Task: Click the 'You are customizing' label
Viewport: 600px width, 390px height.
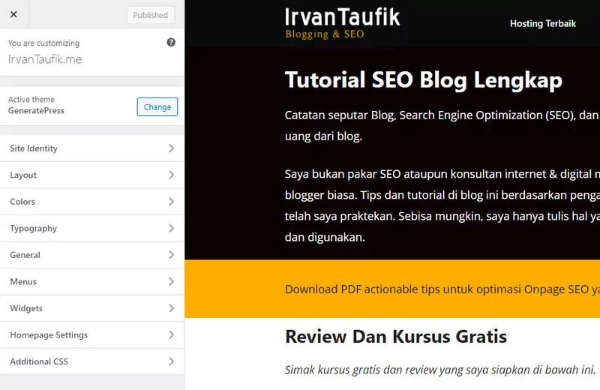Action: (x=44, y=43)
